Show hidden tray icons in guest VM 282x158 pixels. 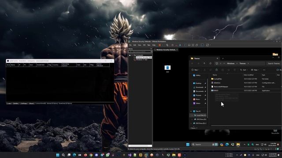pos(245,144)
